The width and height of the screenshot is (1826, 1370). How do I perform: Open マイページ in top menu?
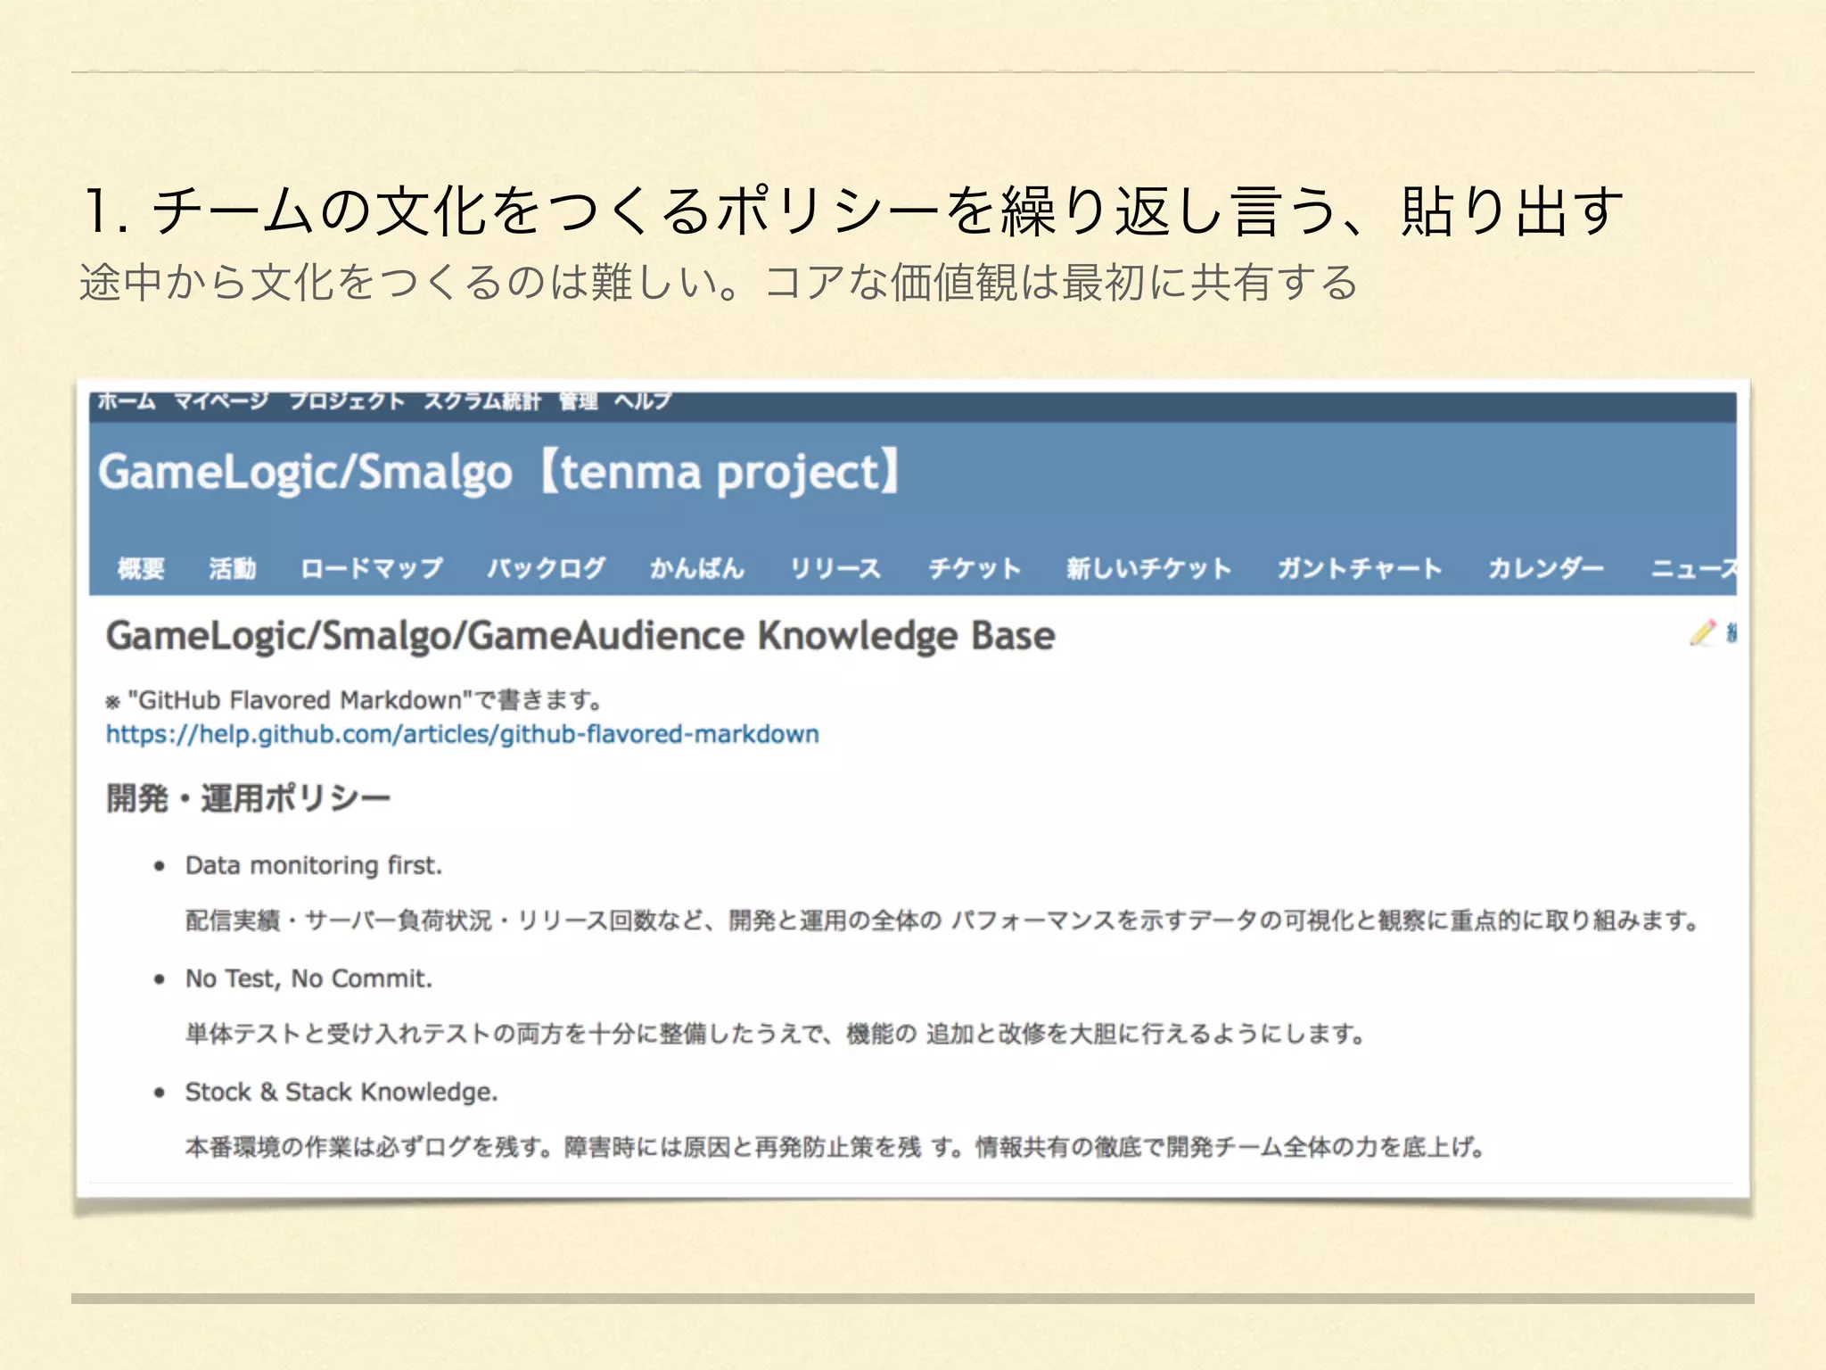221,401
